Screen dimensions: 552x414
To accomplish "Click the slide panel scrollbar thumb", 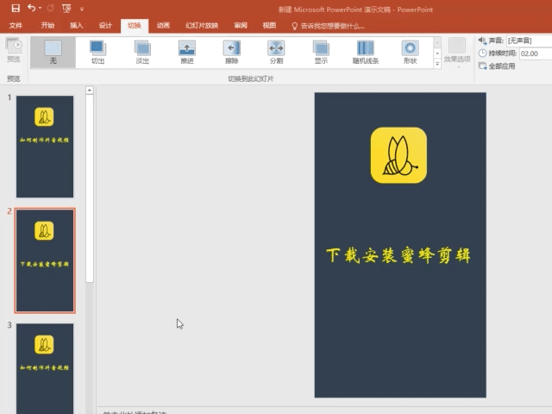I will click(90, 188).
